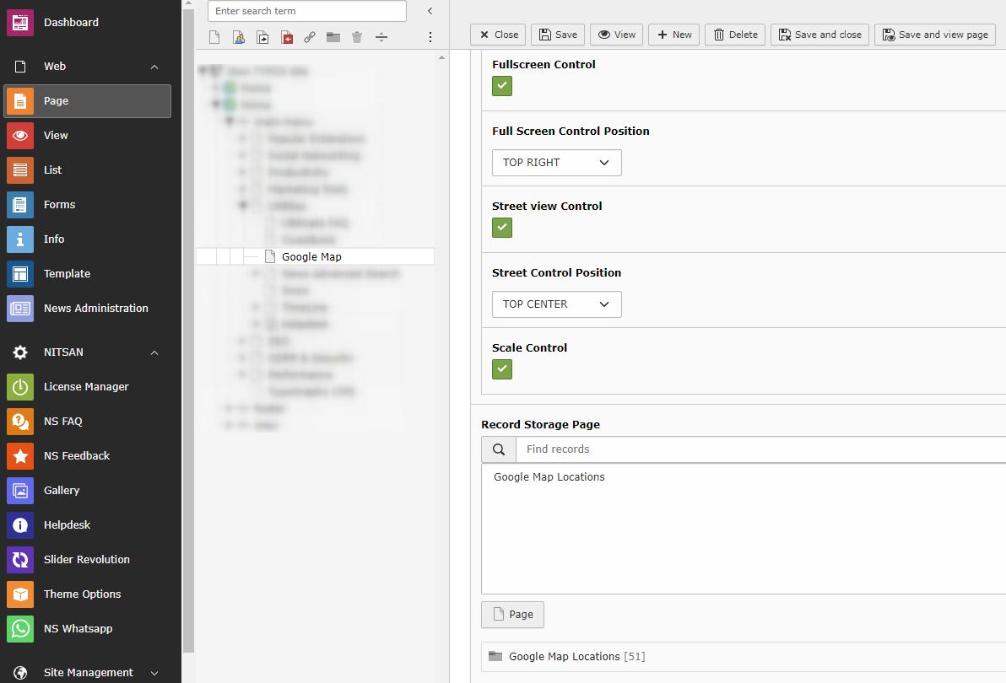
Task: Open the List module
Action: tap(87, 170)
